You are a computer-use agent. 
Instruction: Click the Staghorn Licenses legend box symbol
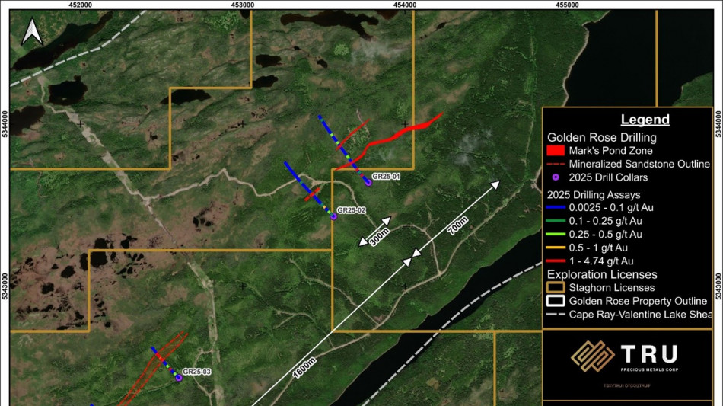point(558,287)
